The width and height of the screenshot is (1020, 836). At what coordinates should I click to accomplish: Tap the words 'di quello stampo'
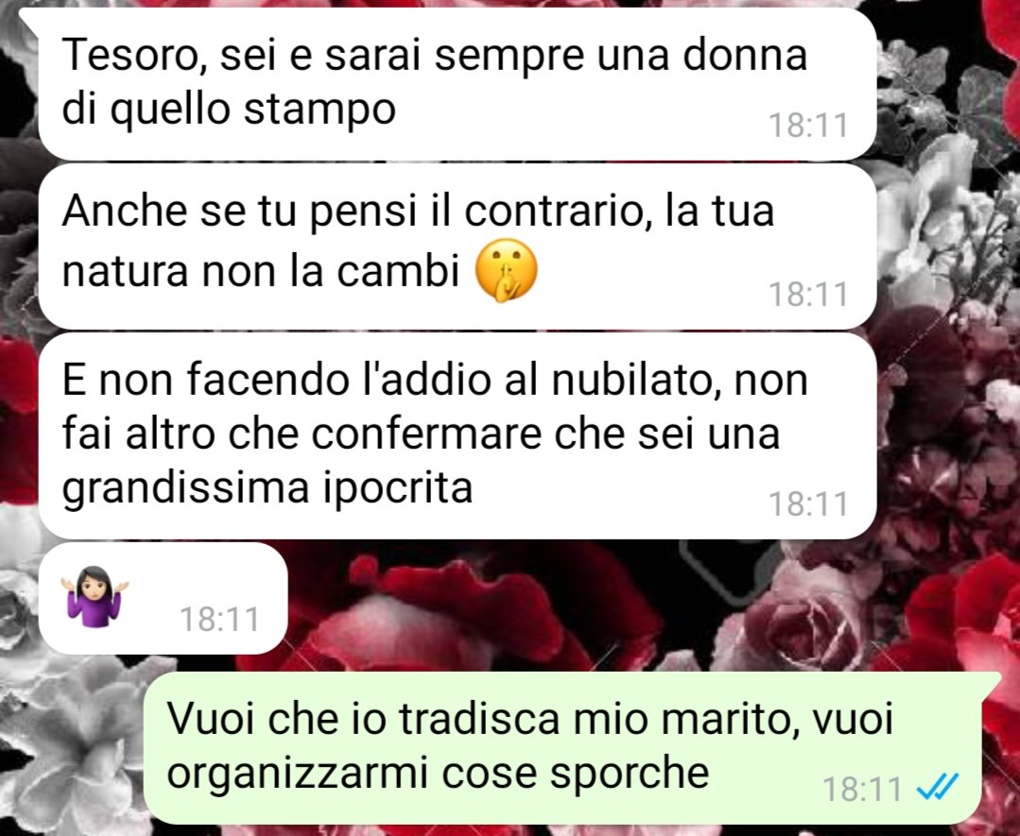tap(229, 109)
